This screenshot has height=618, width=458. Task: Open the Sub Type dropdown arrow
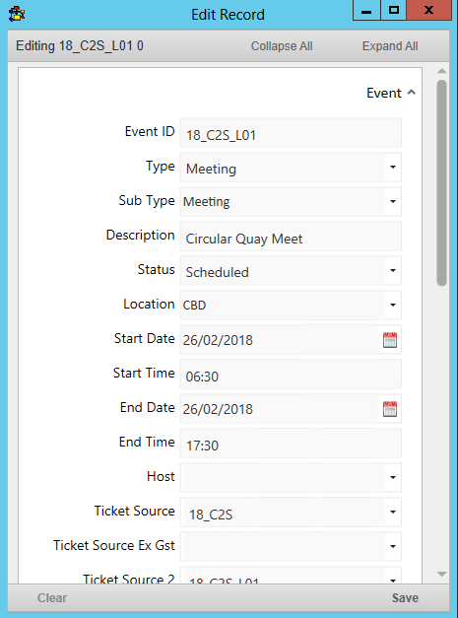pyautogui.click(x=393, y=201)
